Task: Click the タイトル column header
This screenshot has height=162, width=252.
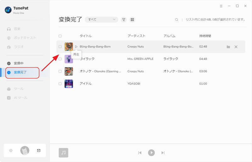Action: [x=86, y=36]
